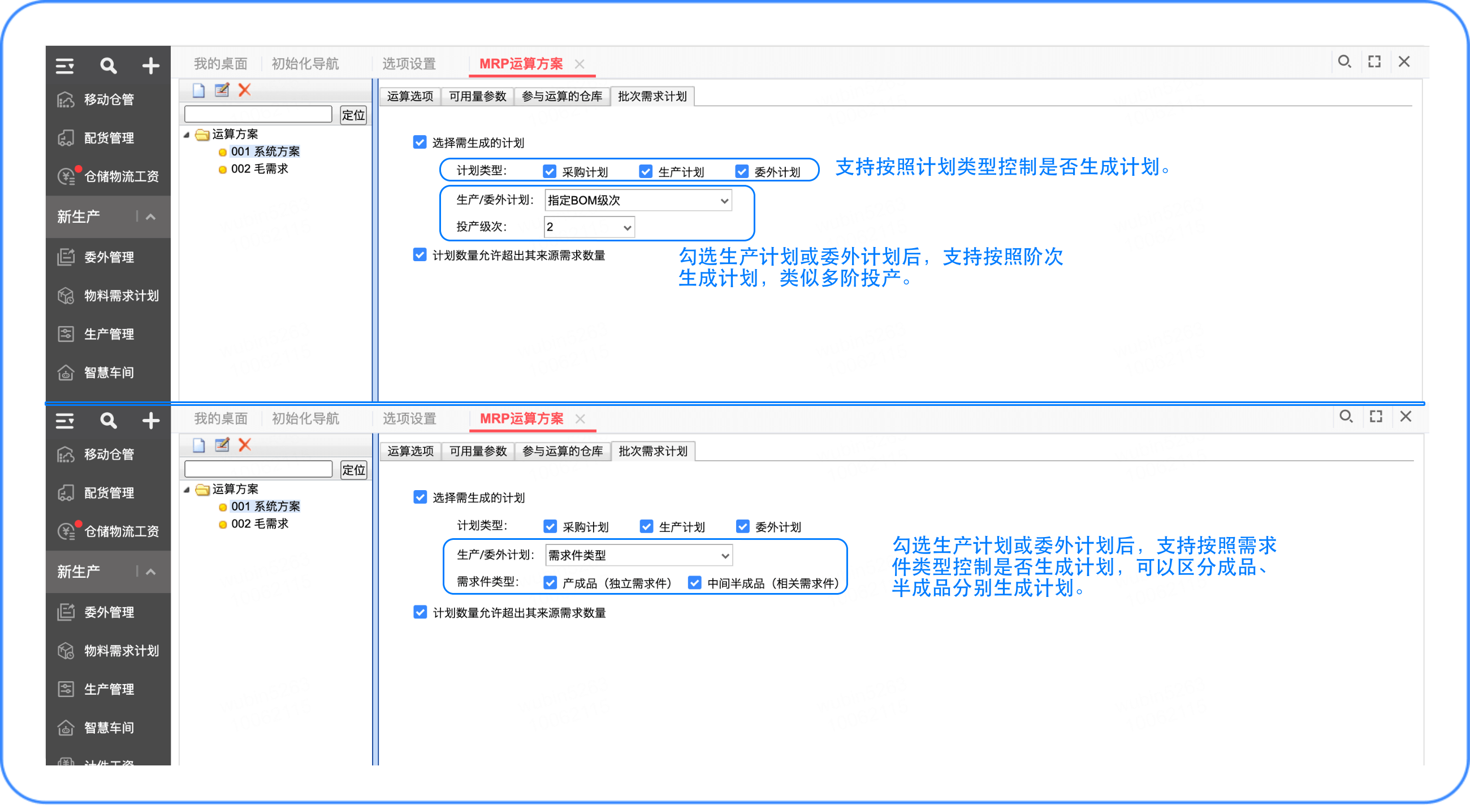Open 物料需求计划 icon in upper sidebar
This screenshot has width=1470, height=805.
pos(66,296)
